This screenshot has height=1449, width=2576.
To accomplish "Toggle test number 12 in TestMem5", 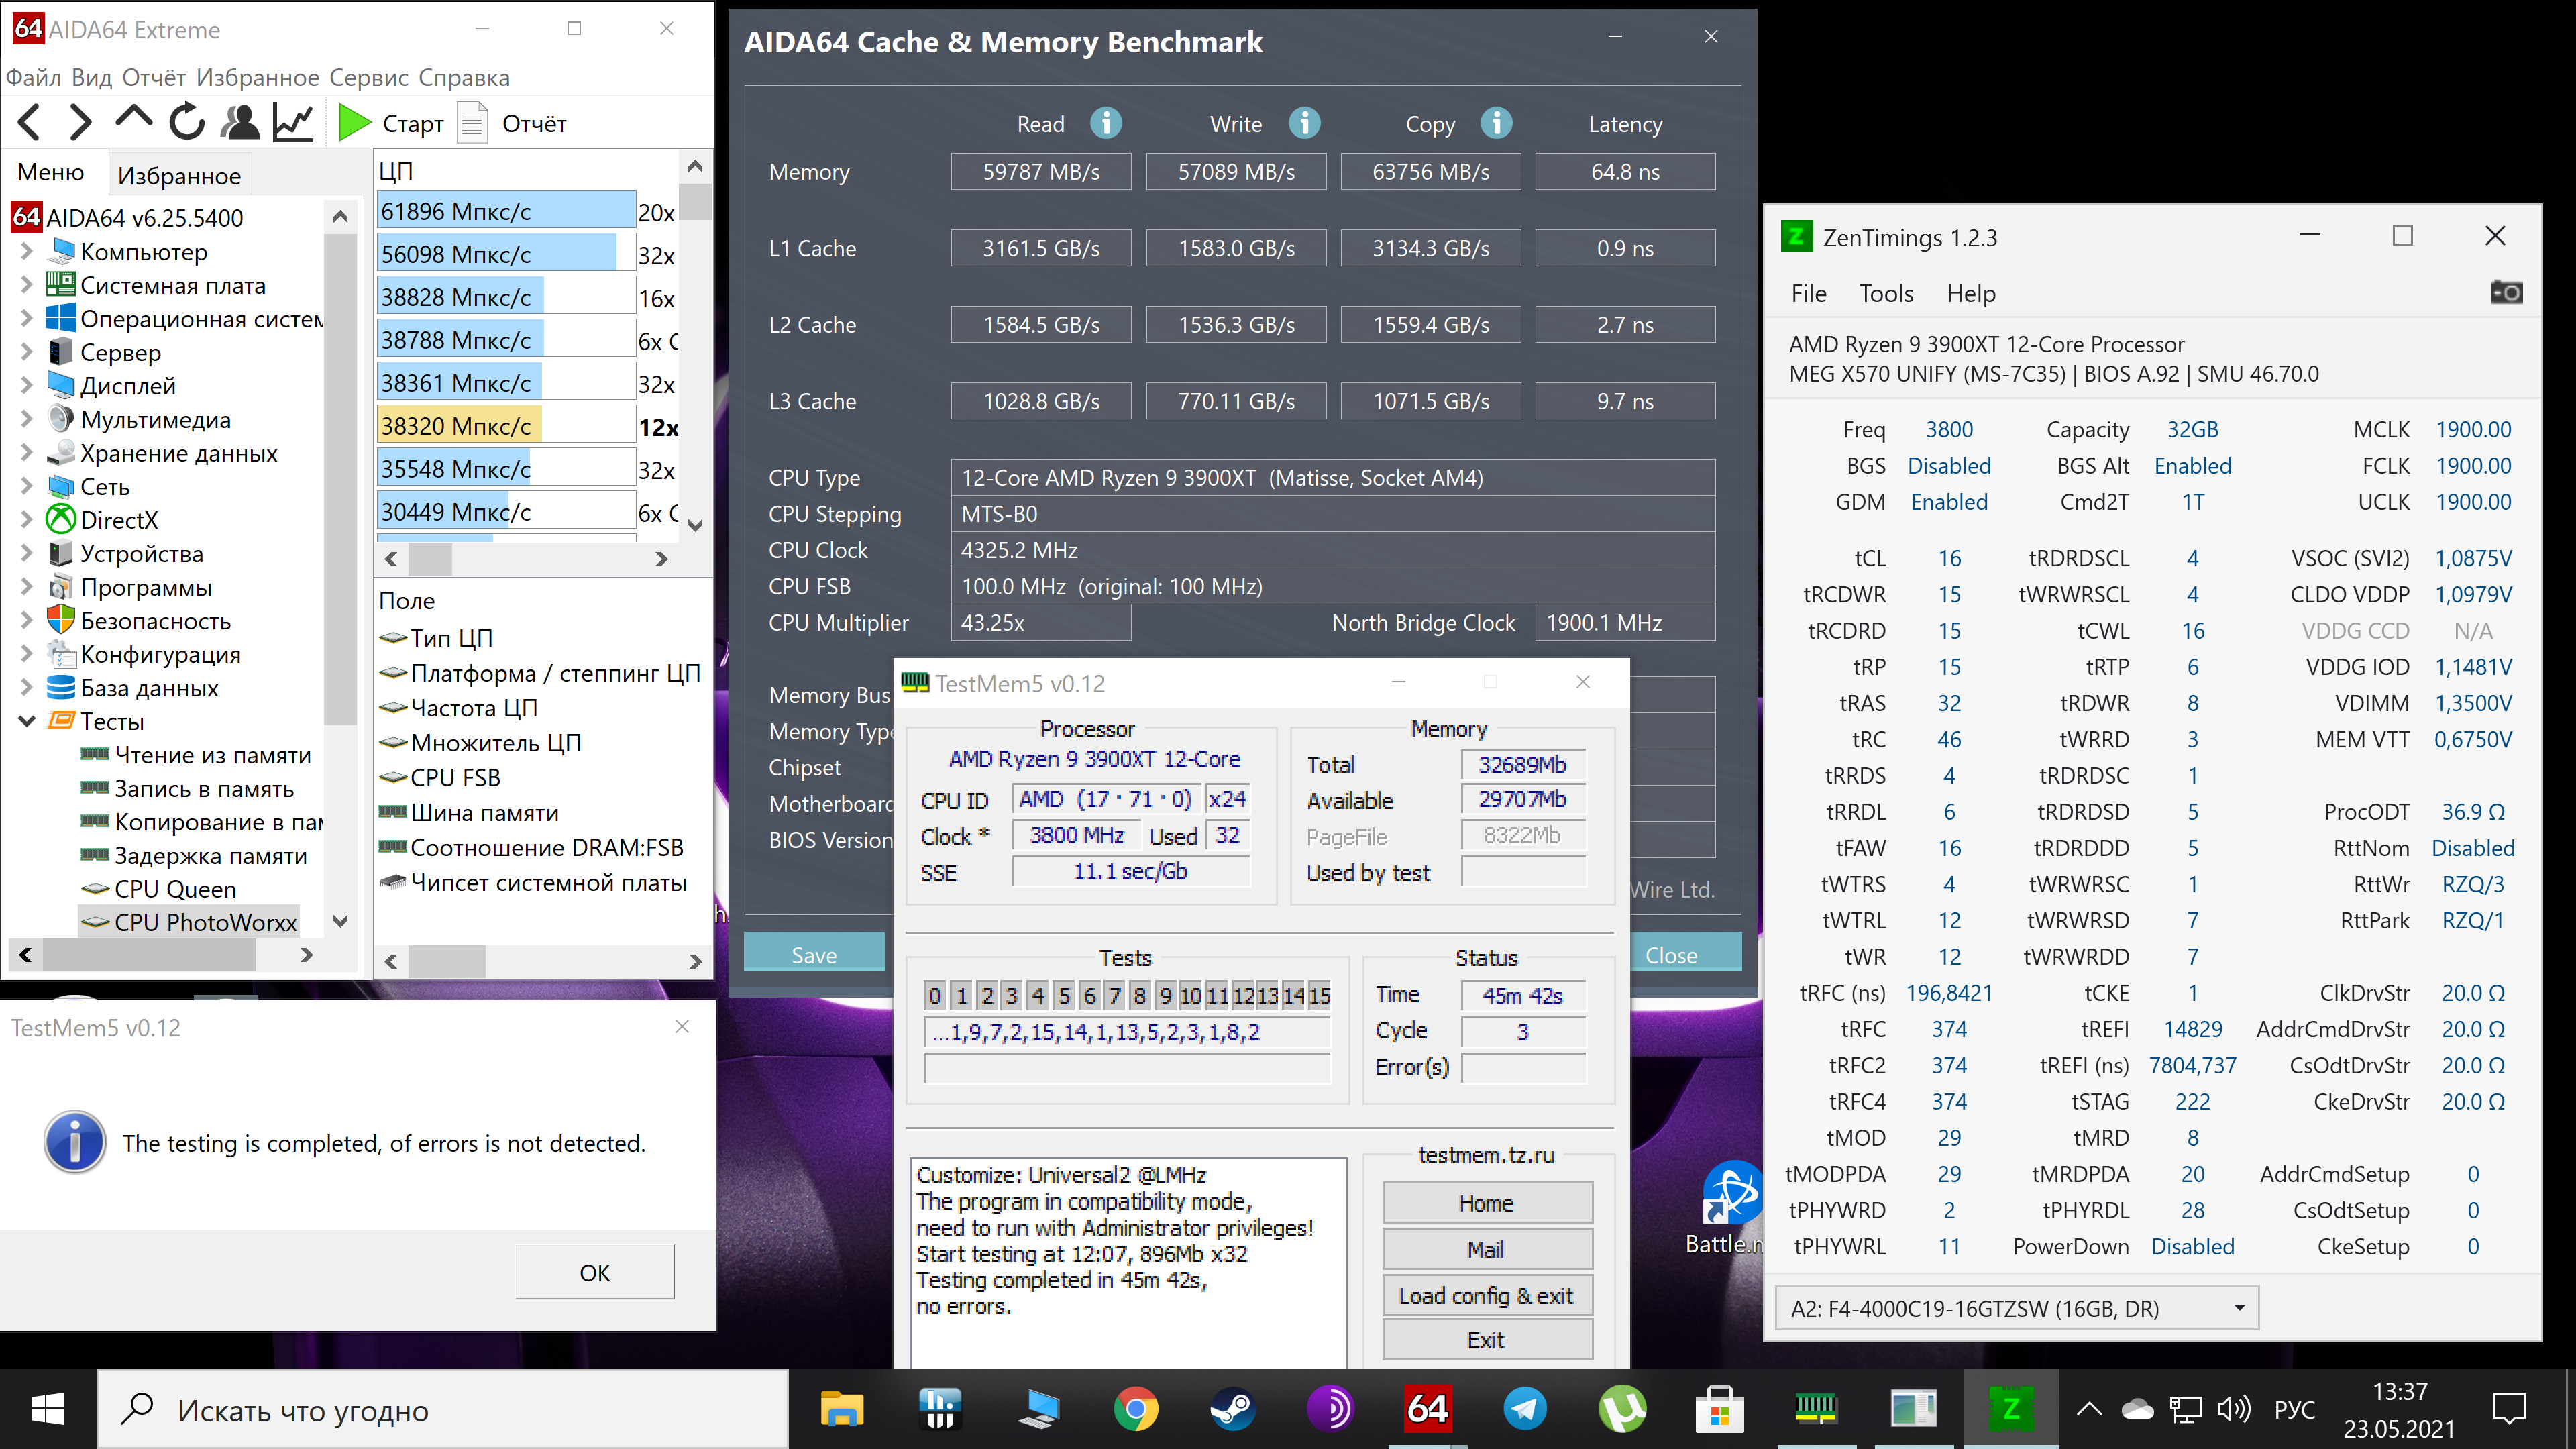I will click(1242, 995).
